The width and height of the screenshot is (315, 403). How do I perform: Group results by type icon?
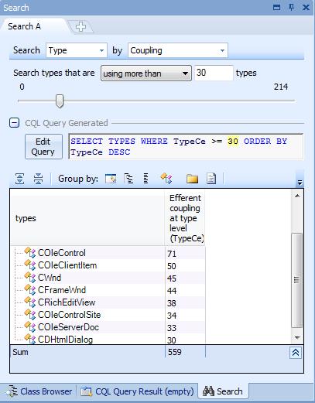[166, 179]
